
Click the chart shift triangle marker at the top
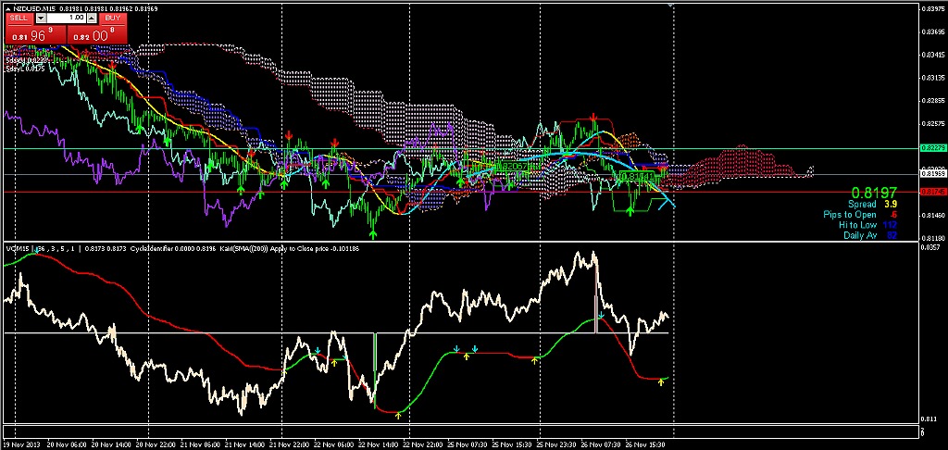(x=670, y=6)
